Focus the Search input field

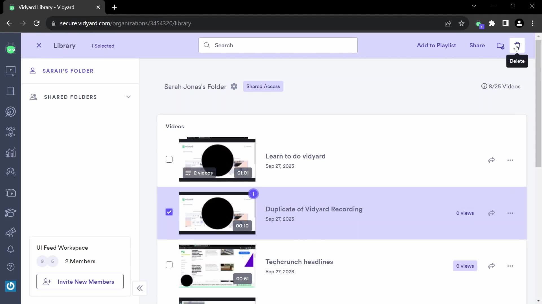point(278,45)
